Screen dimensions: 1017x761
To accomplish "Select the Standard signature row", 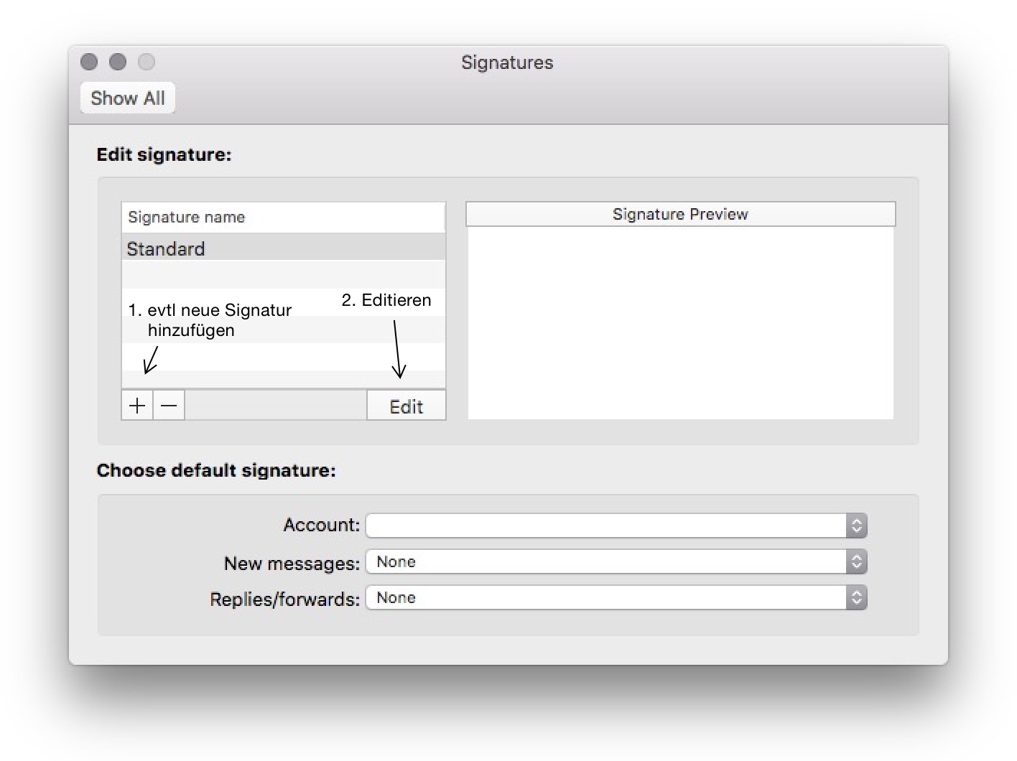I will [283, 248].
